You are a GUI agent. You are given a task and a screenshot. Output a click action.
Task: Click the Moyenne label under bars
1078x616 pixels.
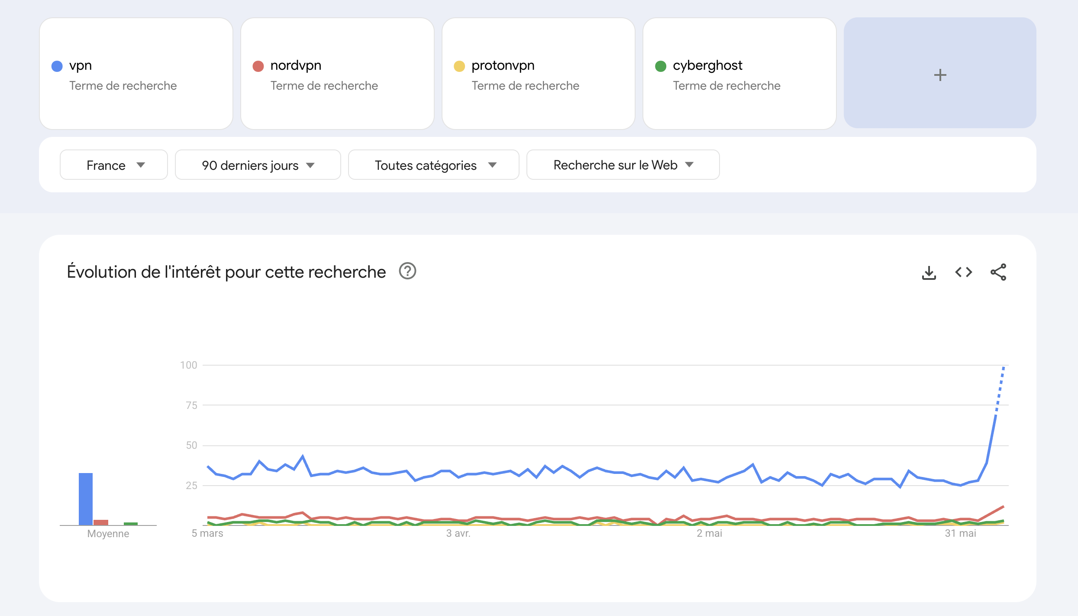pyautogui.click(x=108, y=534)
